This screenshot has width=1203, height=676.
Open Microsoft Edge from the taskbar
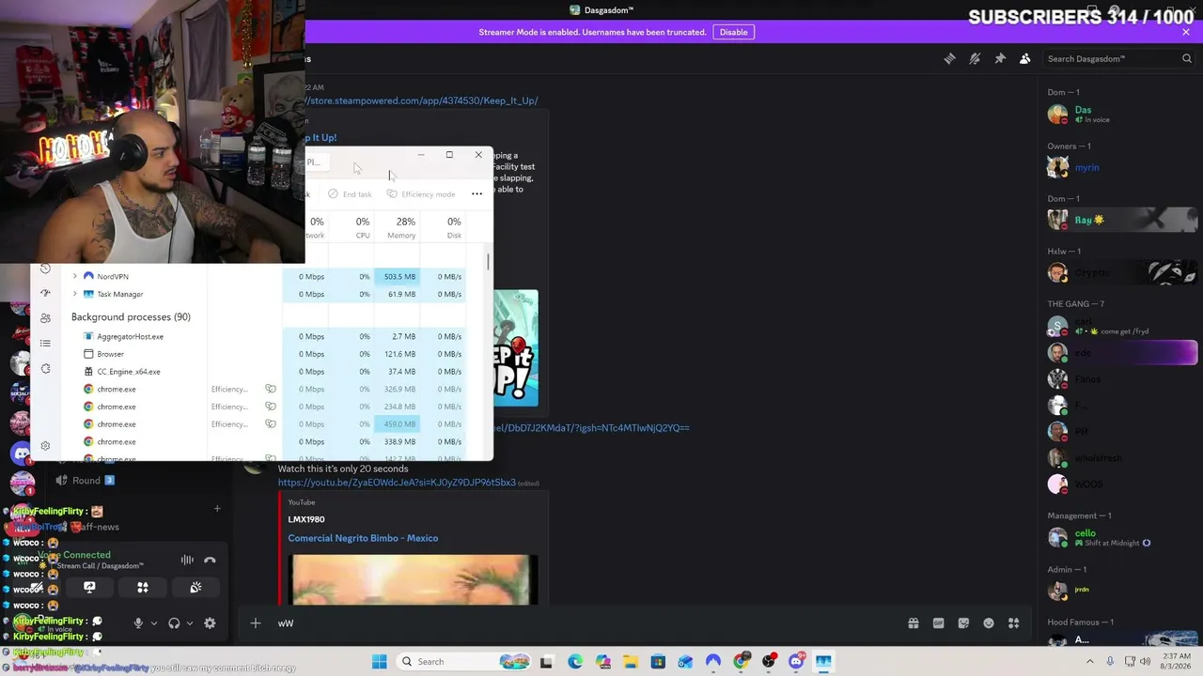pyautogui.click(x=575, y=662)
